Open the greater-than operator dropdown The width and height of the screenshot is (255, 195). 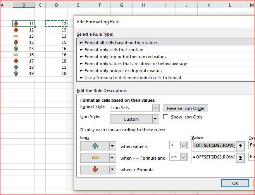point(183,145)
